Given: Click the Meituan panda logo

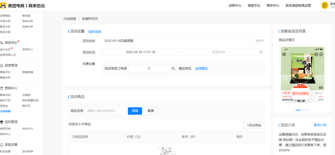Looking at the screenshot, I should click(x=3, y=5).
